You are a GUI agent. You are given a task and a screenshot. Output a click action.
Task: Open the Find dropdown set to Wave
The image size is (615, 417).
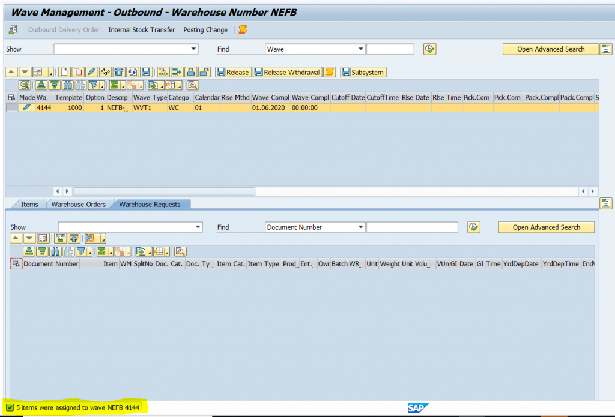[x=360, y=49]
